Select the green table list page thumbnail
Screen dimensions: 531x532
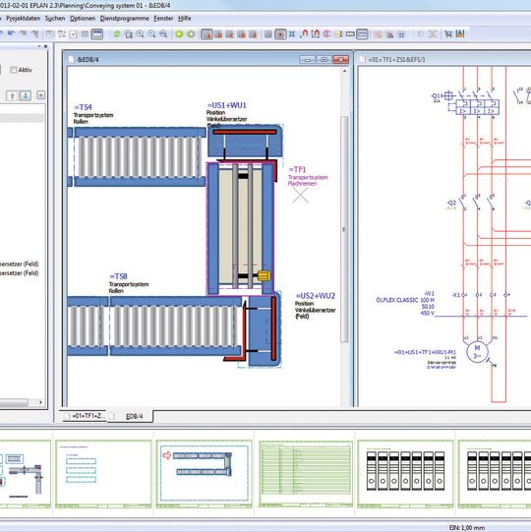tap(306, 474)
